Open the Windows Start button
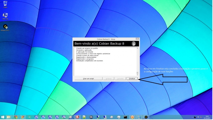The width and height of the screenshot is (213, 120). click(x=3, y=117)
